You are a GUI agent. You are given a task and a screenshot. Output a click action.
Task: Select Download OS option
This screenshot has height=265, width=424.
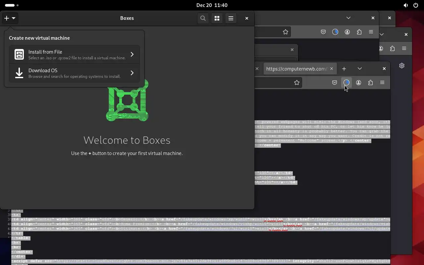[x=74, y=73]
